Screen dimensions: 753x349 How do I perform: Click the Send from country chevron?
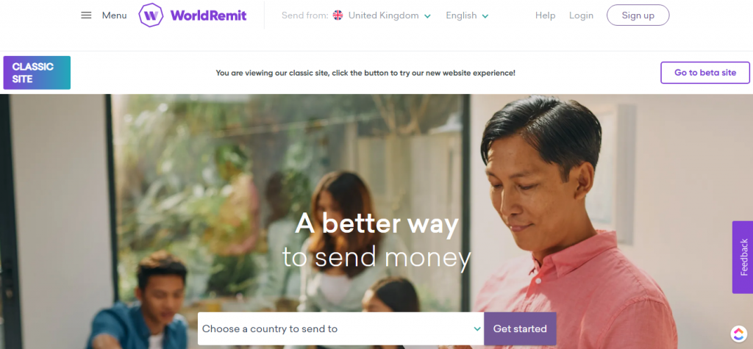427,16
